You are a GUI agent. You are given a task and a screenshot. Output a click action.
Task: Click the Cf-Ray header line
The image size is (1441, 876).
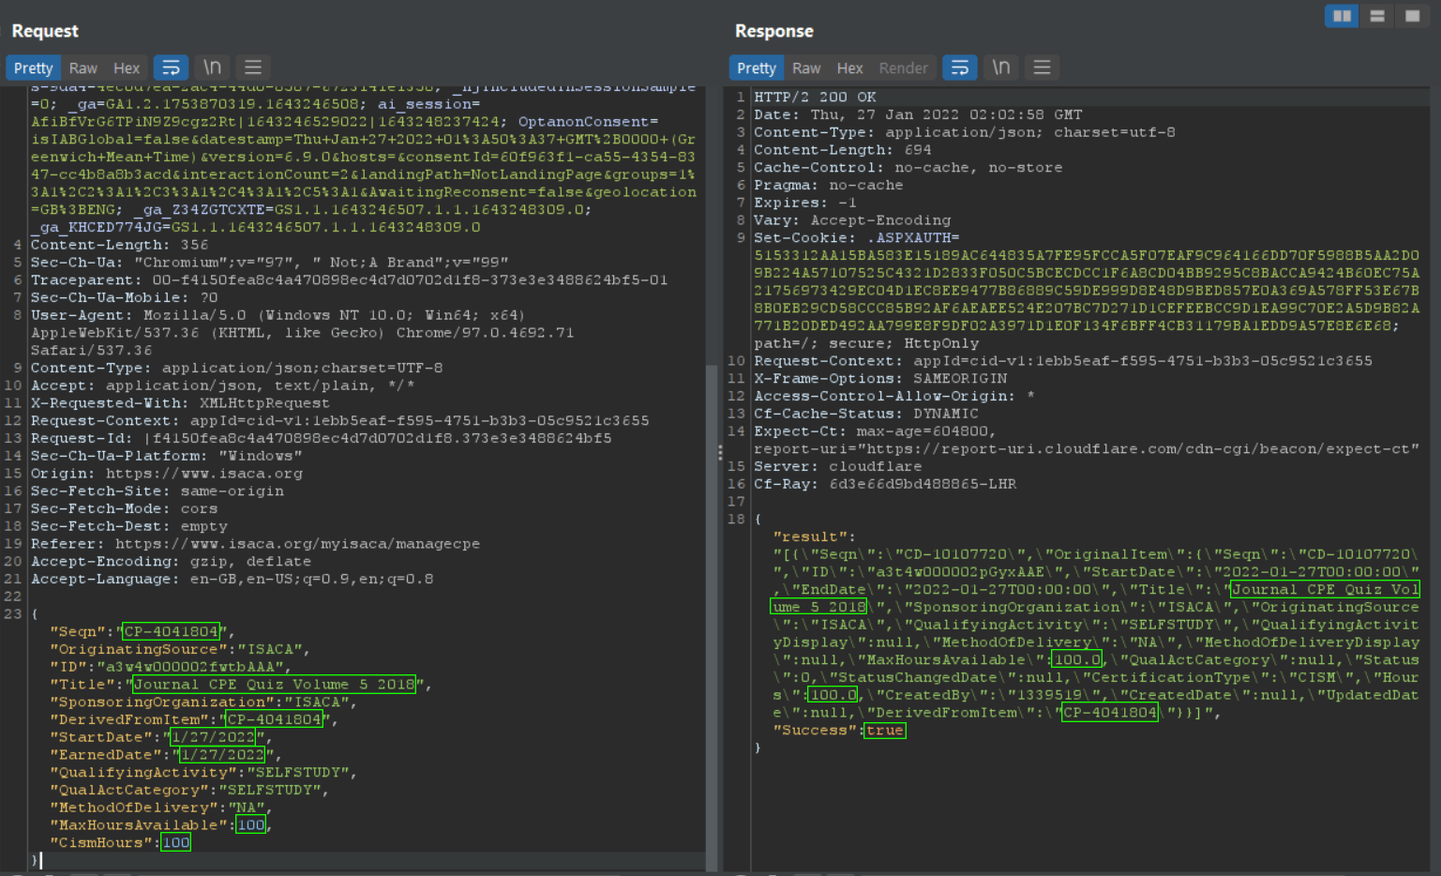point(885,484)
